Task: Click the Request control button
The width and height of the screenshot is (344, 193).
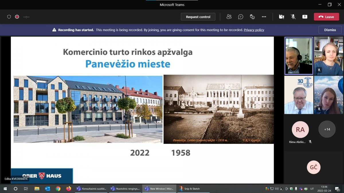Action: pyautogui.click(x=198, y=17)
